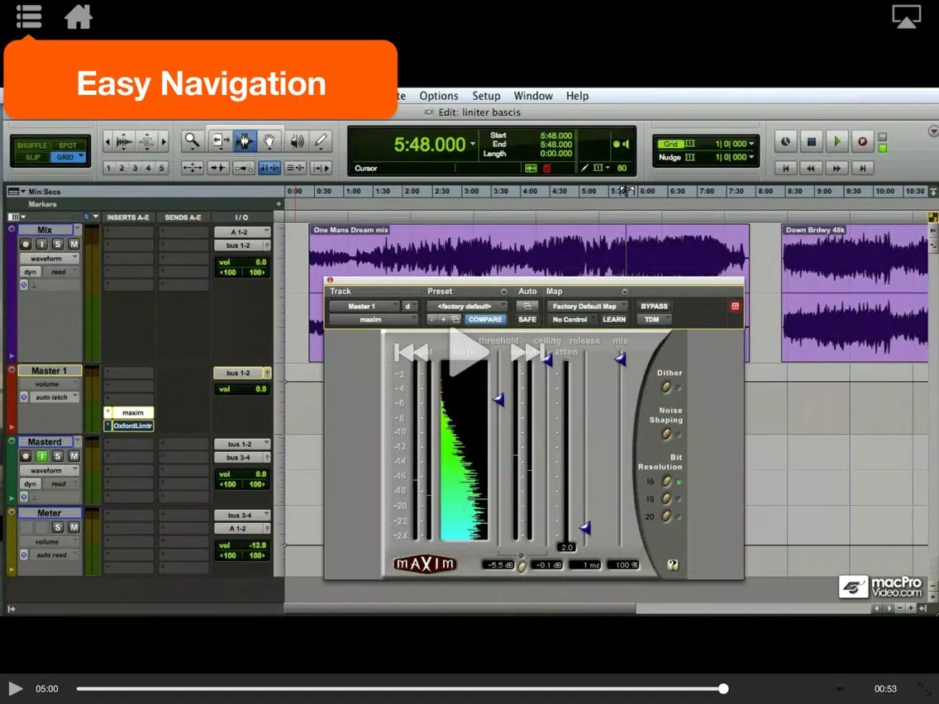
Task: Click the large video play overlay
Action: tap(469, 352)
